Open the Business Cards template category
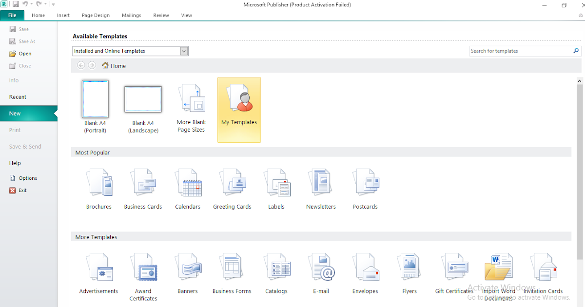585x307 pixels. 143,189
